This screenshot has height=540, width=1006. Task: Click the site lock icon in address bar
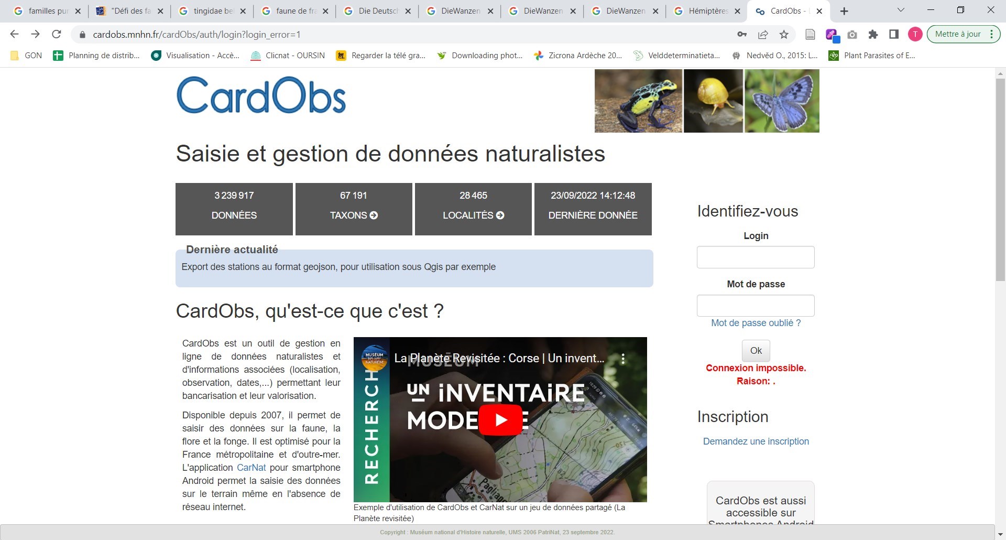click(82, 35)
